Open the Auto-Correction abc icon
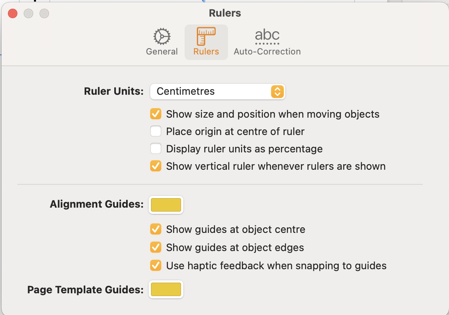Image resolution: width=449 pixels, height=315 pixels. point(267,37)
